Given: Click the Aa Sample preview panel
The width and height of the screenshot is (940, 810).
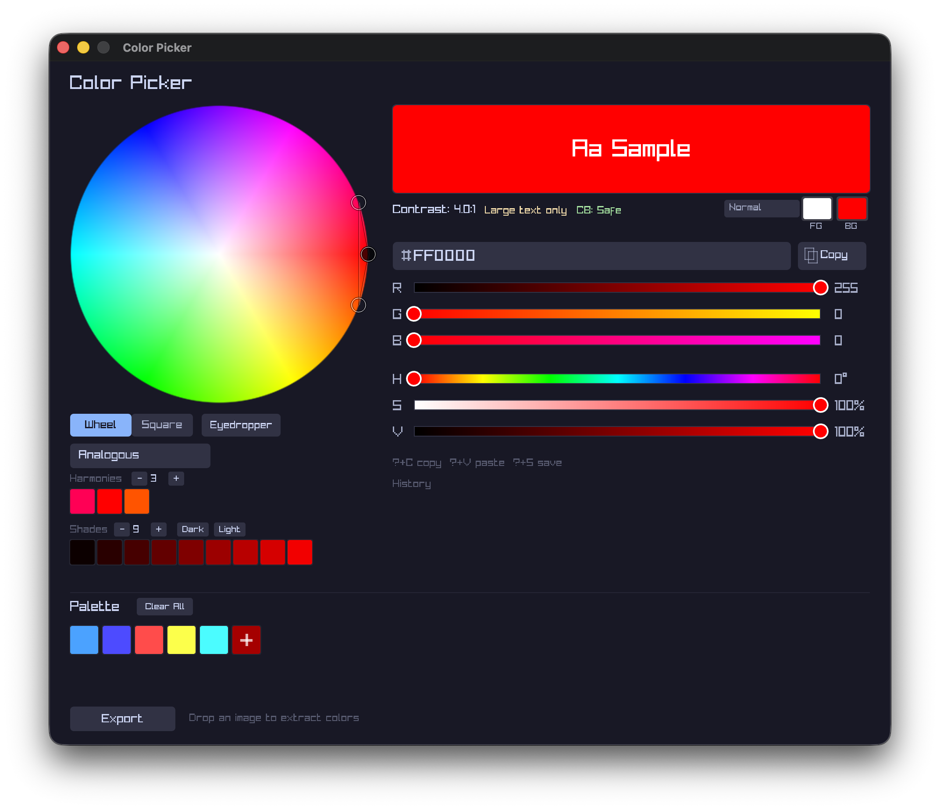Looking at the screenshot, I should point(631,149).
